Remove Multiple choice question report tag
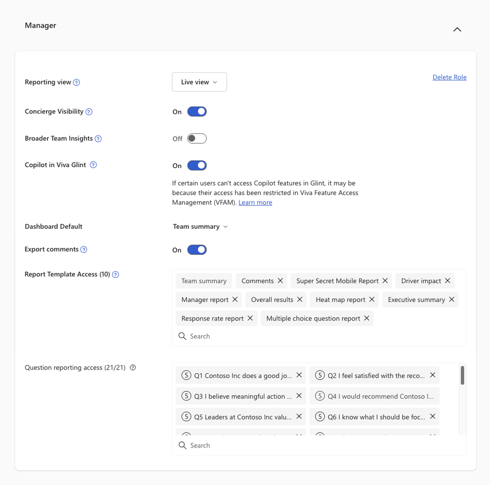Screen dimensions: 490x485 coord(367,318)
